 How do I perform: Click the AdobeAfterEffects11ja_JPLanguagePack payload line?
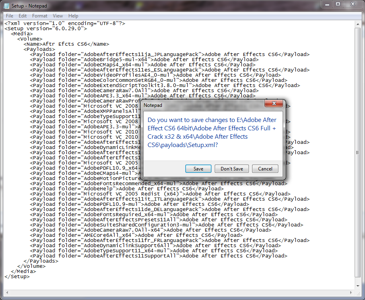coord(170,54)
